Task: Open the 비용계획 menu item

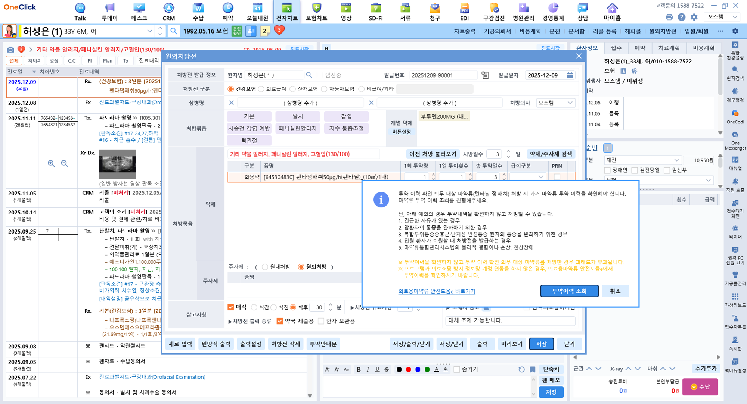Action: click(x=530, y=31)
